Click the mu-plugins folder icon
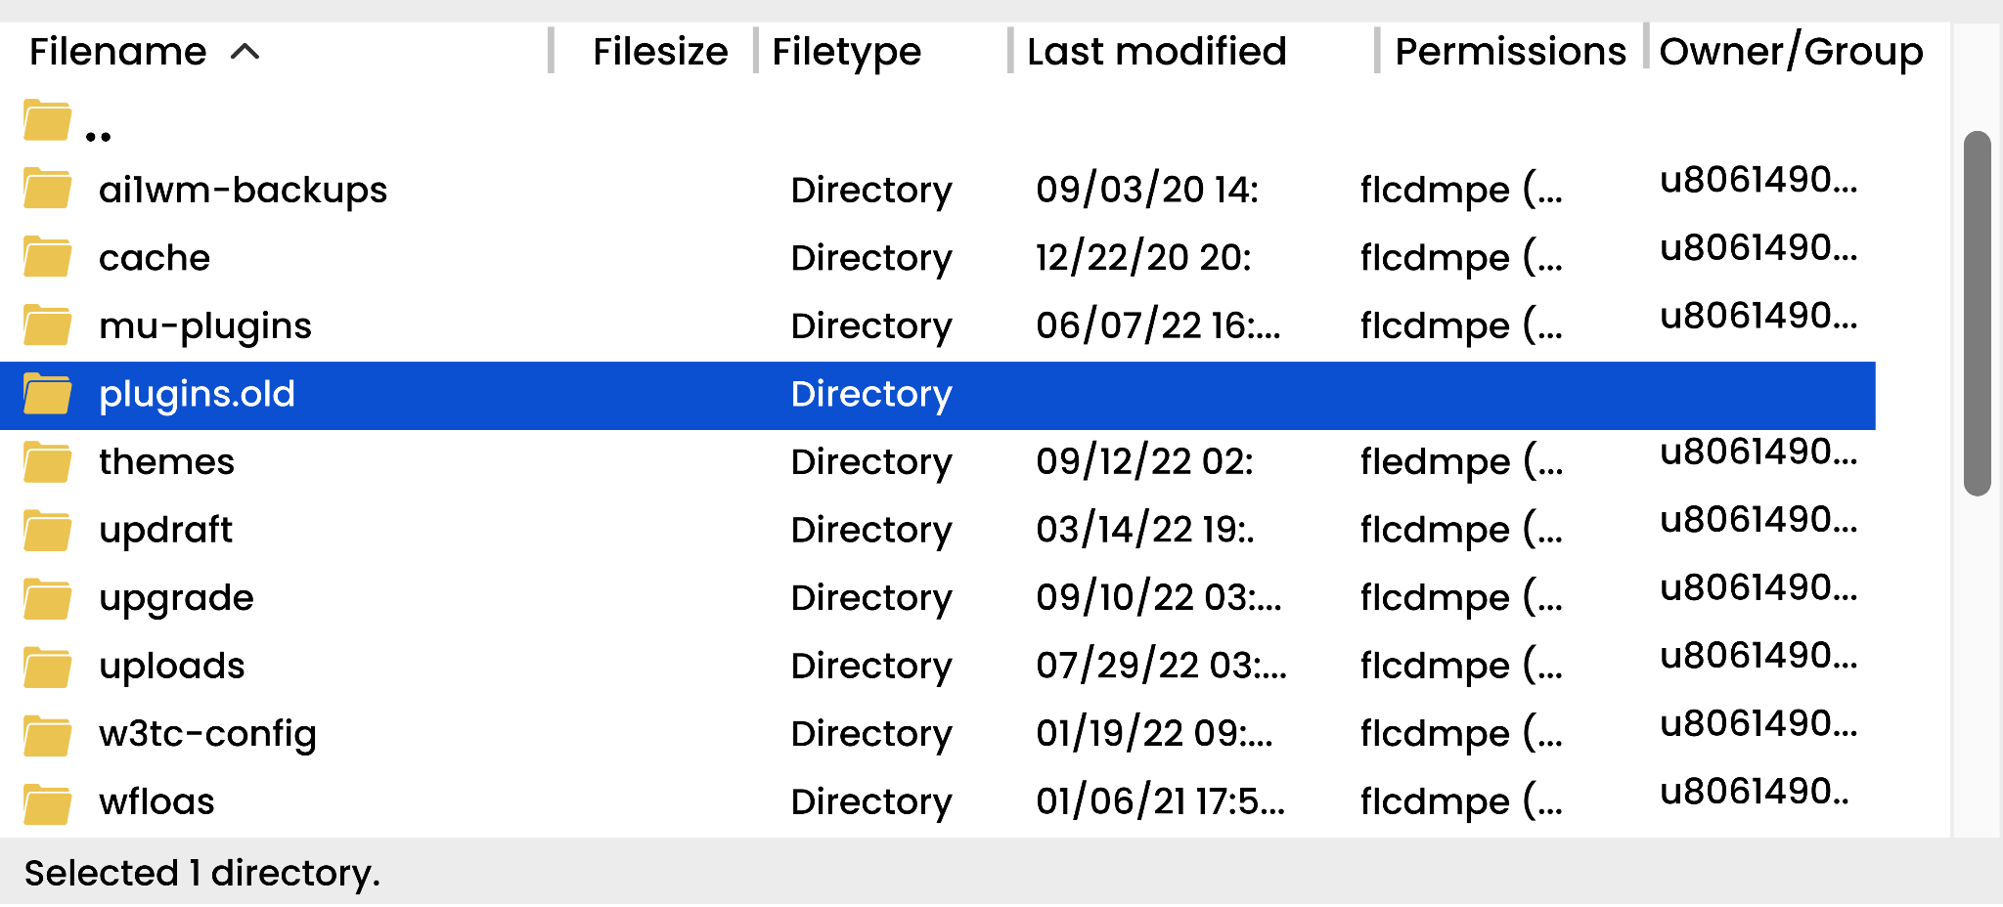The image size is (2003, 907). pyautogui.click(x=47, y=325)
